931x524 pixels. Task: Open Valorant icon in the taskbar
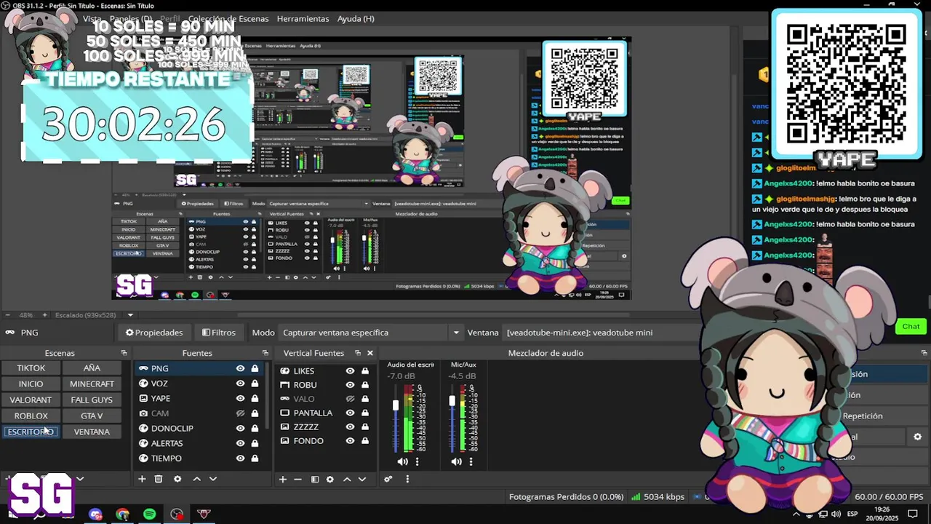point(204,515)
